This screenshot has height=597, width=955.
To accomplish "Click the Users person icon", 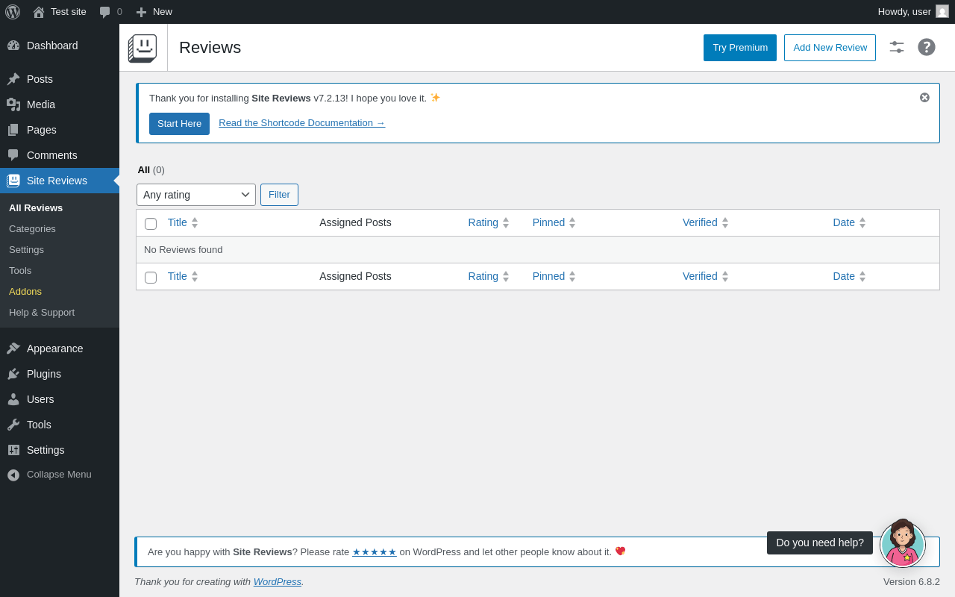I will [x=13, y=399].
